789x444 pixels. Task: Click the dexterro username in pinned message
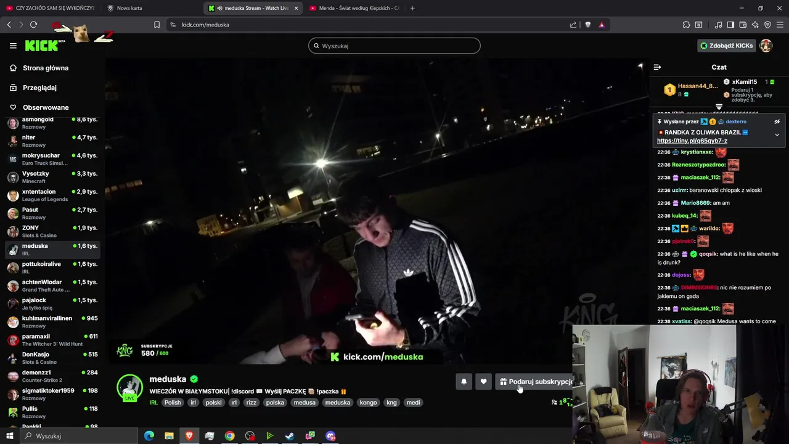pyautogui.click(x=735, y=122)
